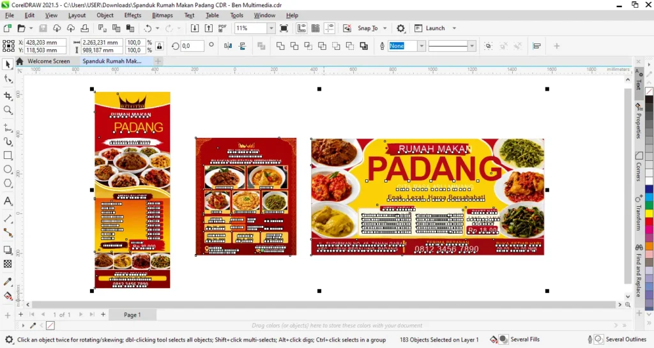Click Publish to PDF icon
This screenshot has height=348, width=654.
coord(222,28)
